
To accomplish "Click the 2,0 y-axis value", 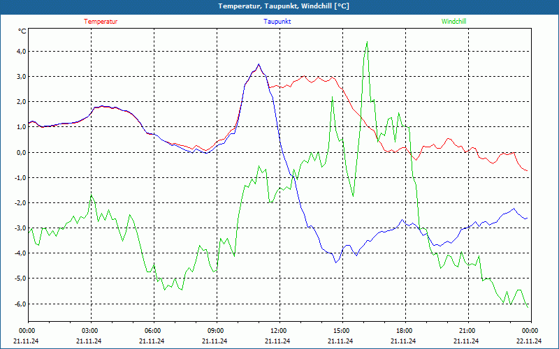I will pos(21,102).
